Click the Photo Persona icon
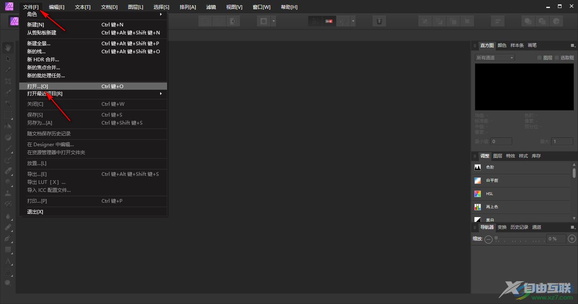 click(x=14, y=21)
